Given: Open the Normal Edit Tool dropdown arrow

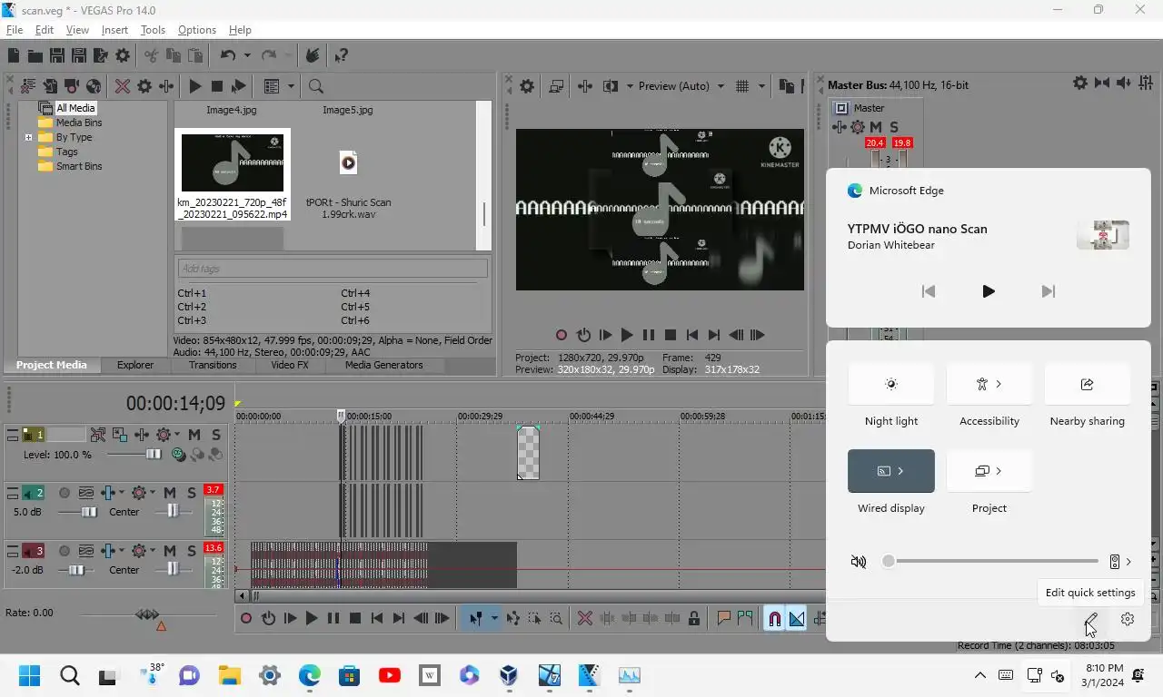Looking at the screenshot, I should pyautogui.click(x=494, y=618).
